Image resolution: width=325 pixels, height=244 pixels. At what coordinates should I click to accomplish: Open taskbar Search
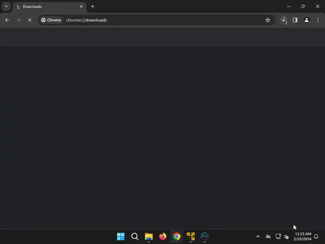point(135,236)
